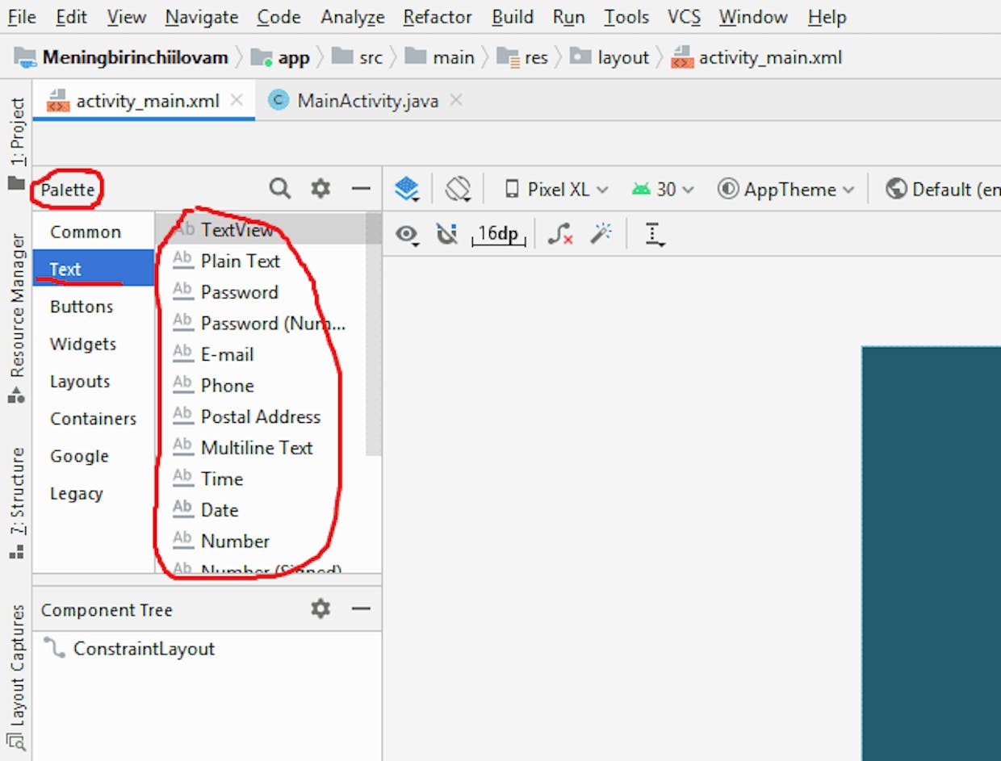Click palette list vertical scrollbar
1001x761 pixels.
coord(373,335)
